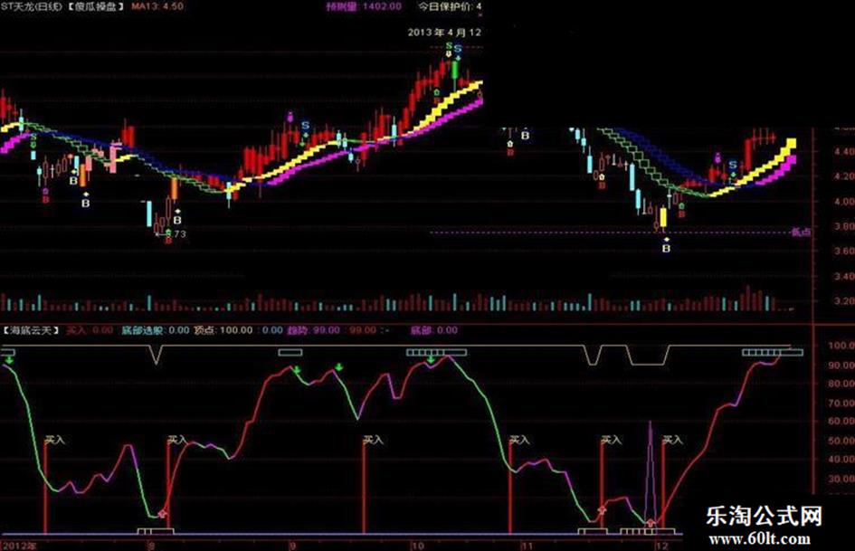Screen dimensions: 855x551
Task: Click the MA13: 4.50 readout
Action: click(x=157, y=6)
